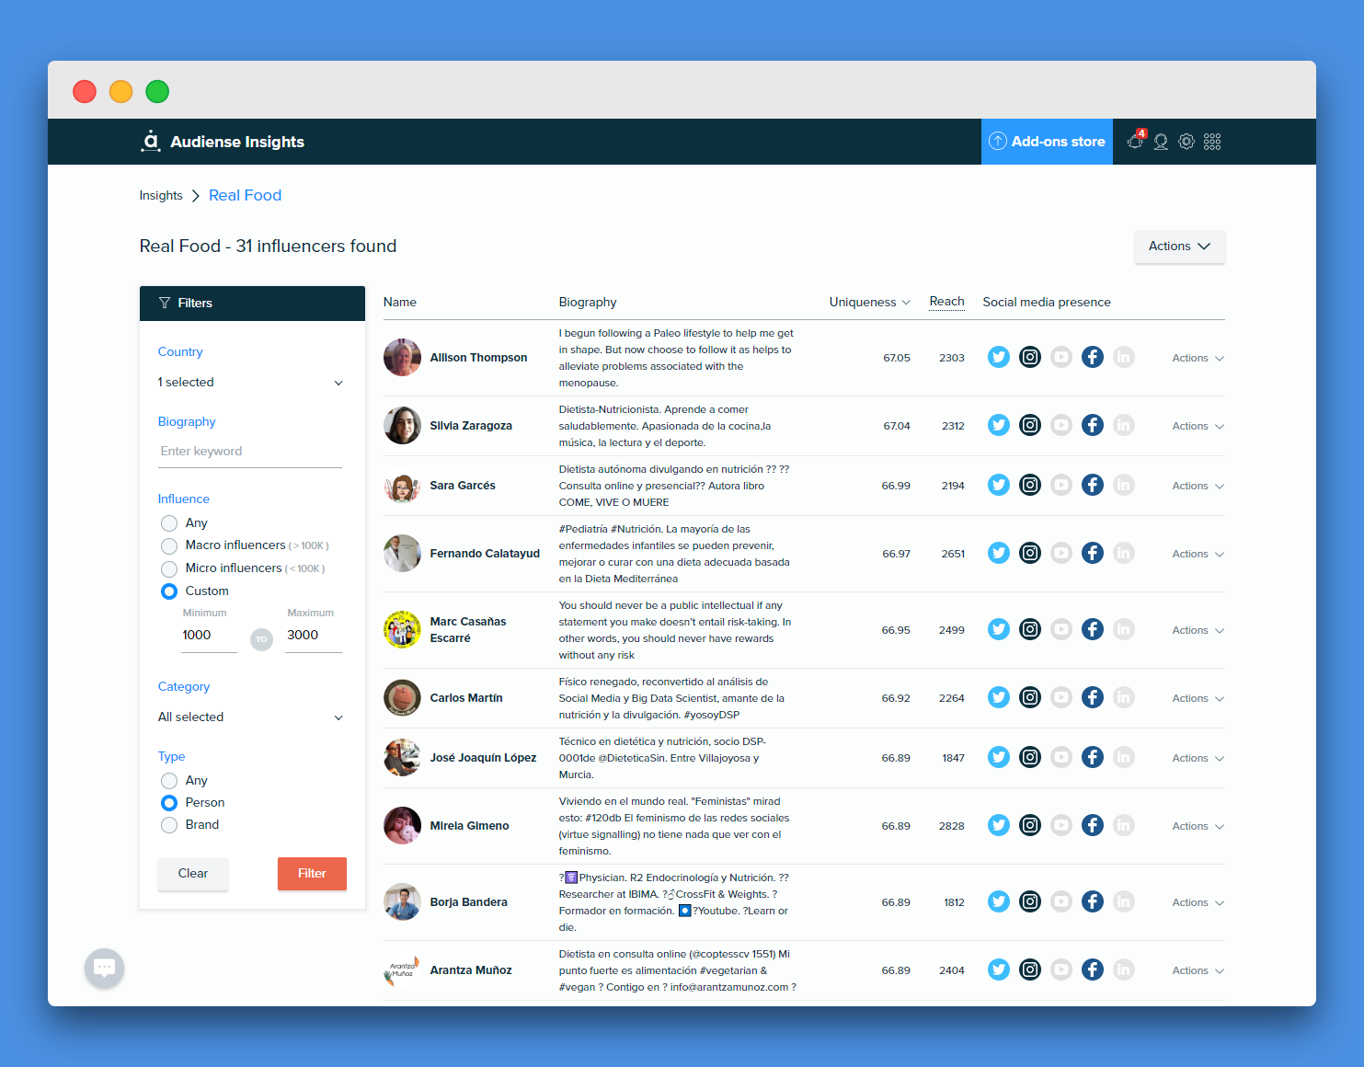Screen dimensions: 1364x1067
Task: Open the settings gear in header
Action: (1186, 142)
